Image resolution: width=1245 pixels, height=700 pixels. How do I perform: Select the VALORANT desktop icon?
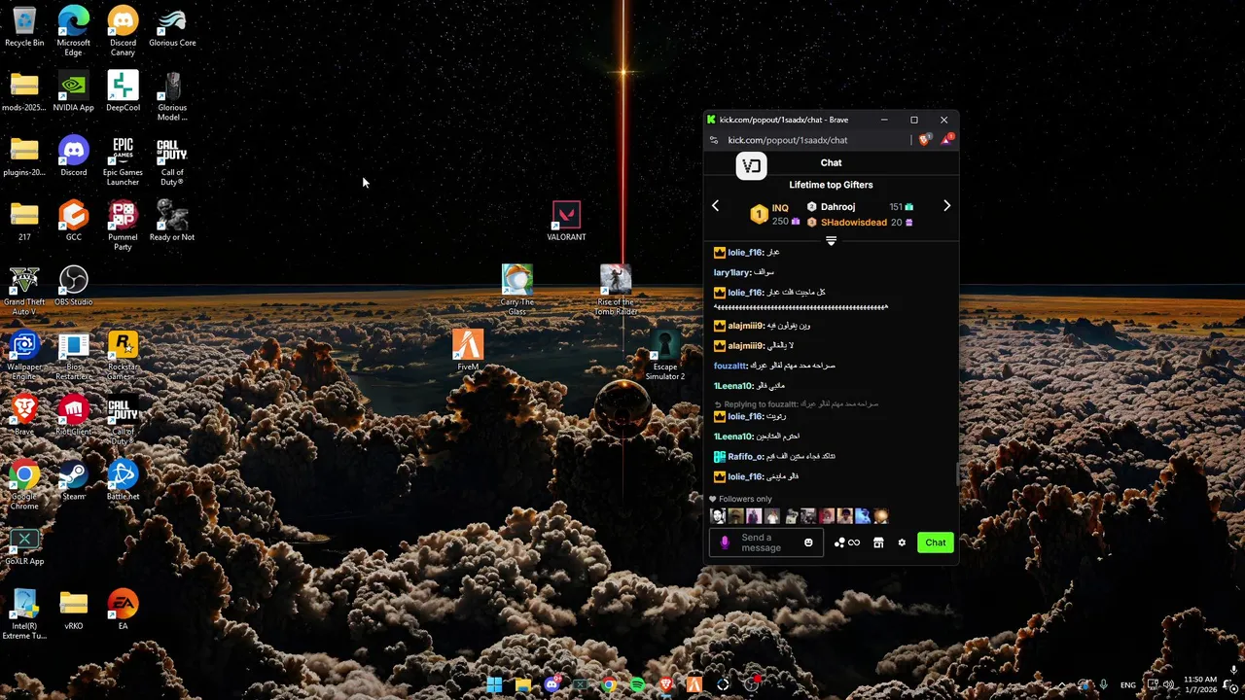(566, 221)
